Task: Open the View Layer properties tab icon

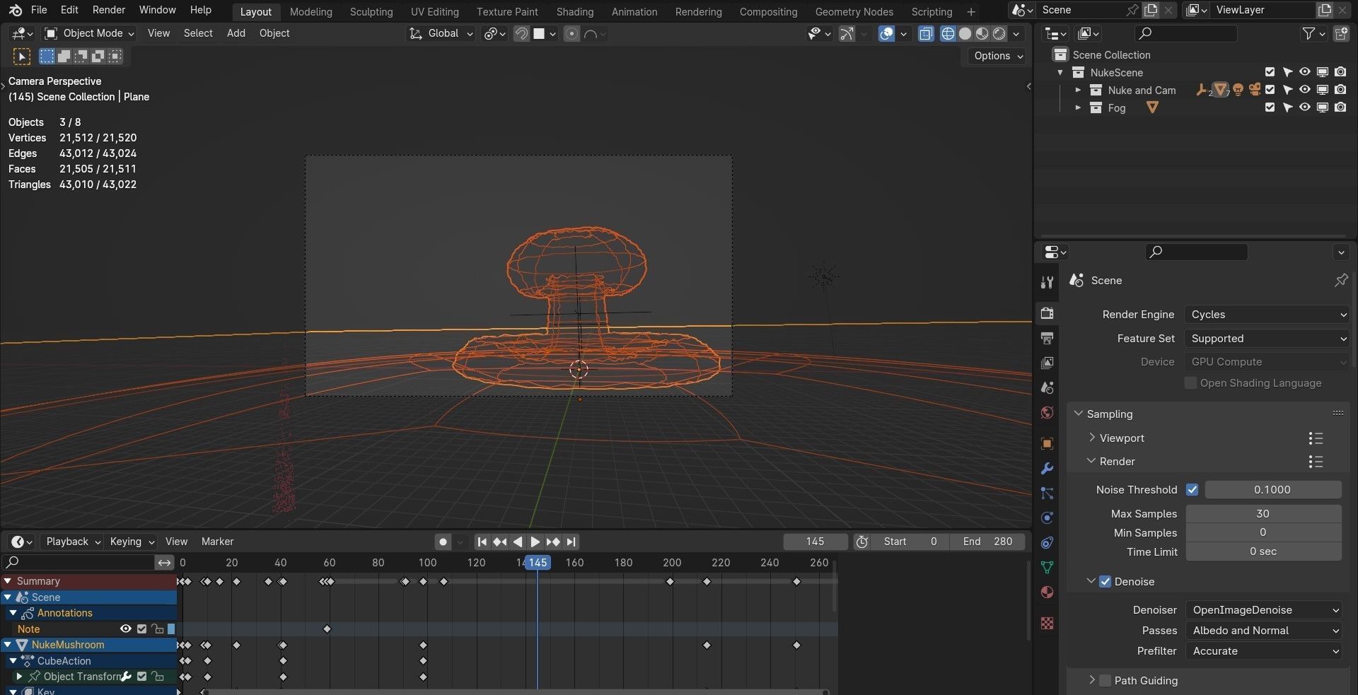Action: click(x=1047, y=363)
